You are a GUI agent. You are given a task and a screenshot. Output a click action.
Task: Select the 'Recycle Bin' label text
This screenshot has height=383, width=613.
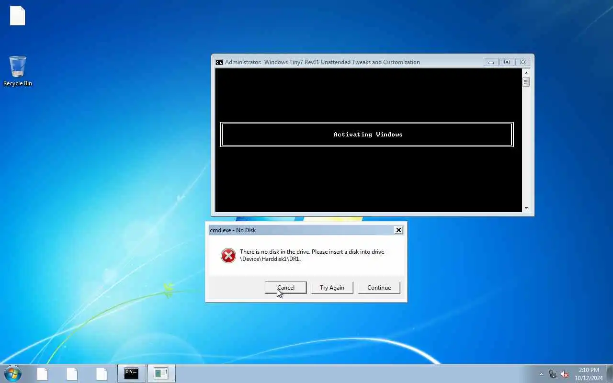pos(18,83)
